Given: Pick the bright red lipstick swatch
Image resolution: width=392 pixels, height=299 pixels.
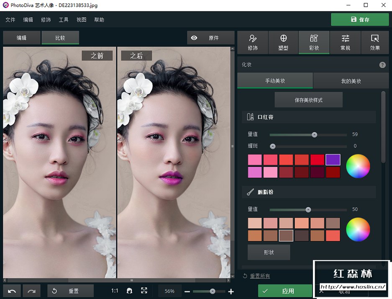Looking at the screenshot, I should point(317,160).
